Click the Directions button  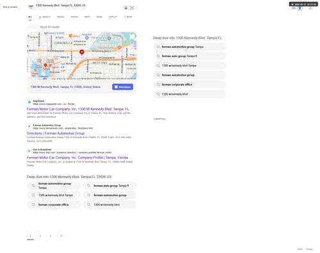(x=123, y=87)
